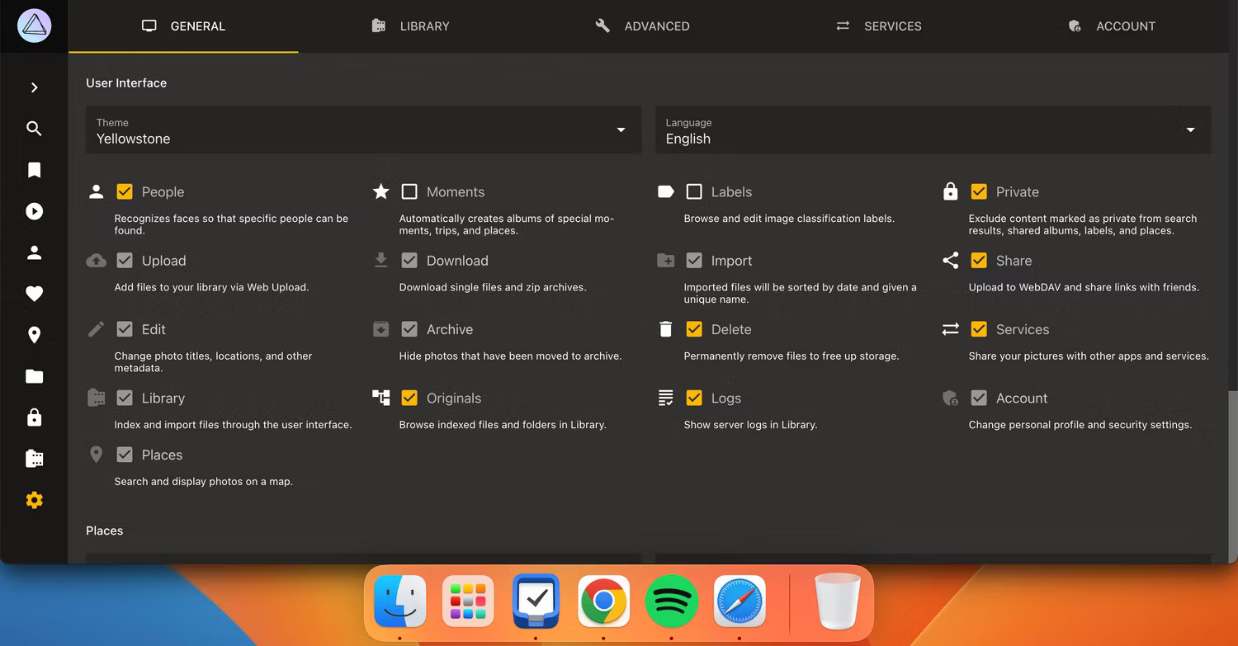Disable the People checkbox
This screenshot has width=1238, height=646.
125,192
